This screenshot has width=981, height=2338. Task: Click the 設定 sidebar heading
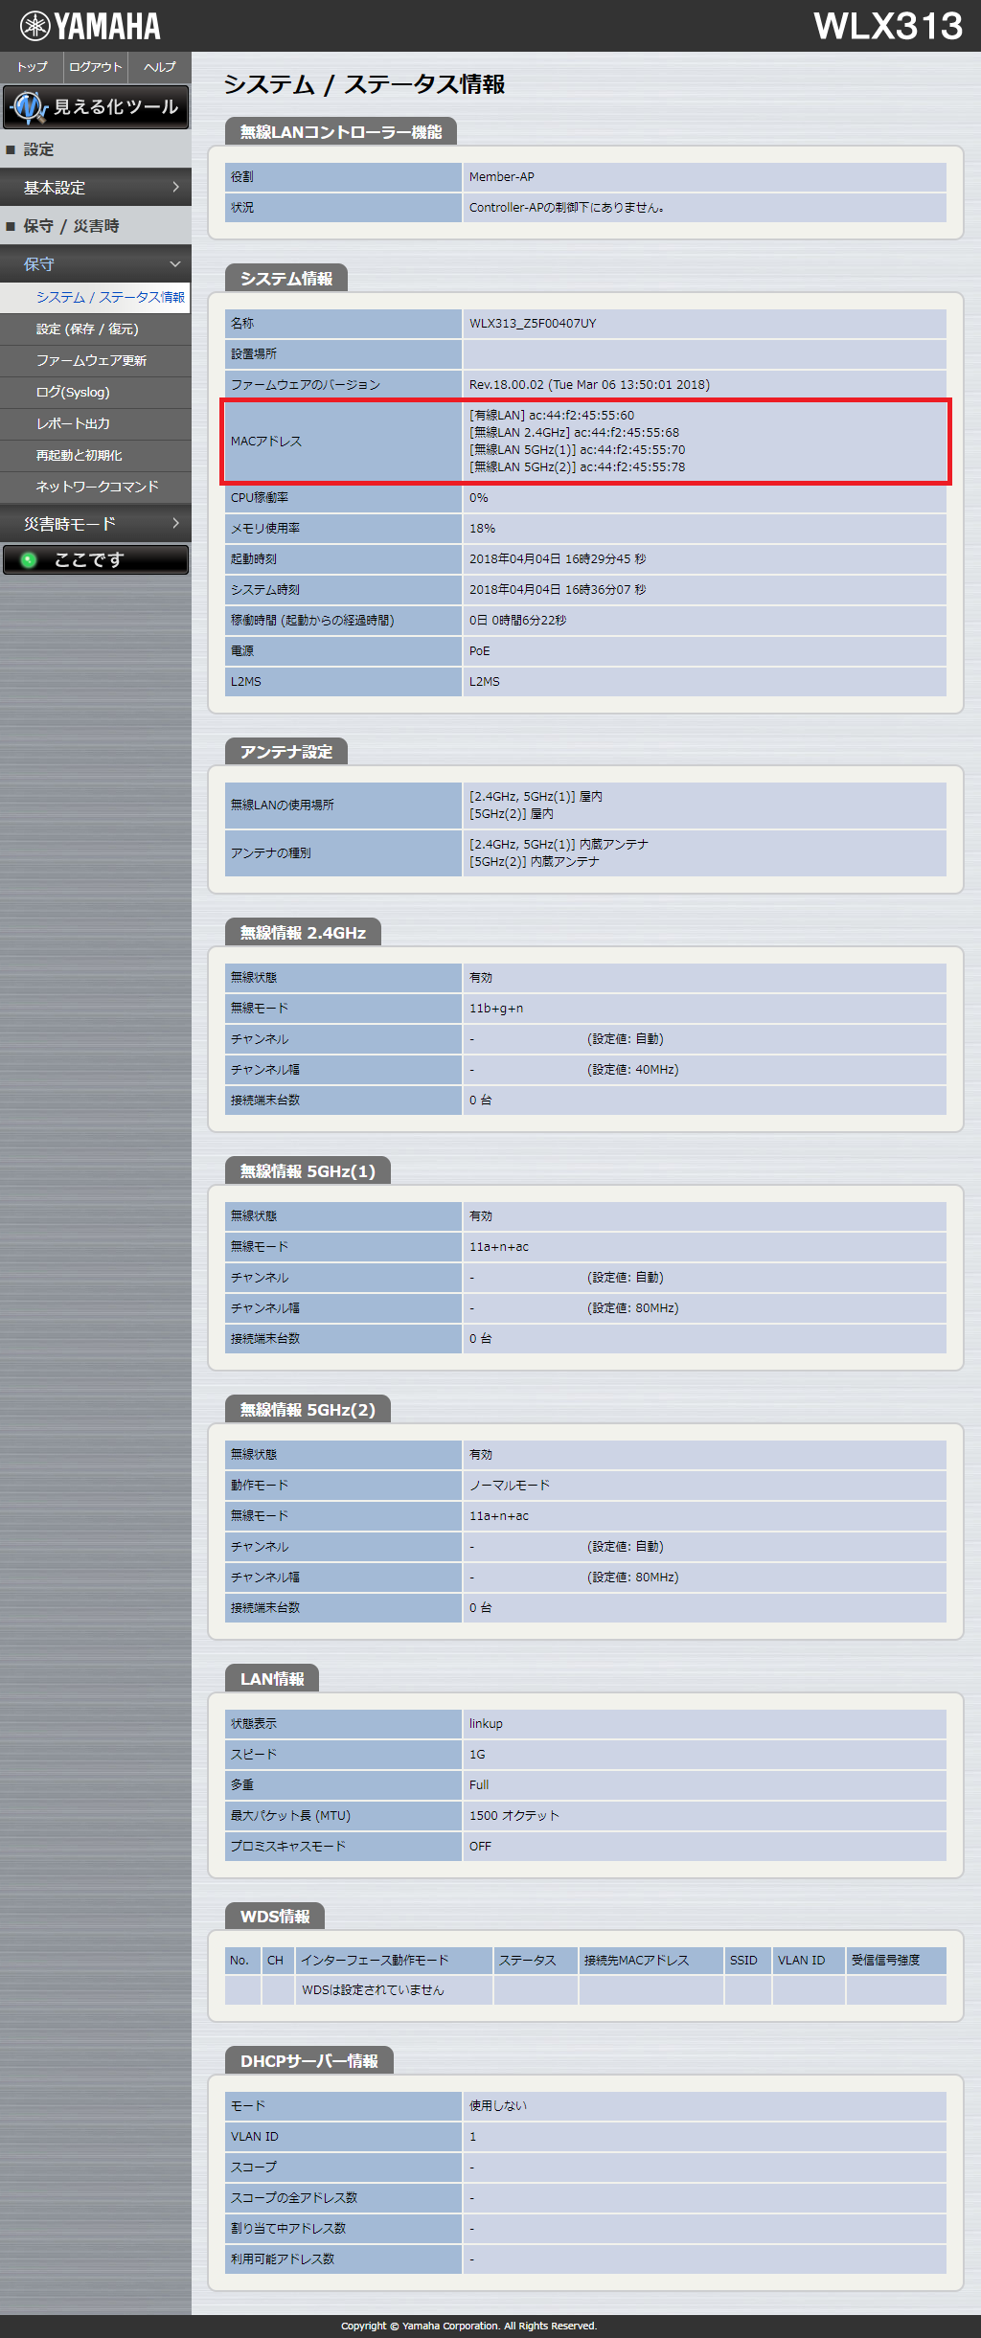coord(96,149)
